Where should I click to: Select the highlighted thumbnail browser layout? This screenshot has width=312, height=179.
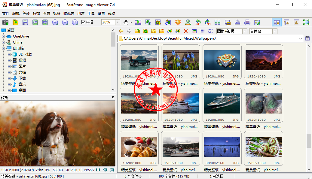pyautogui.click(x=277, y=22)
